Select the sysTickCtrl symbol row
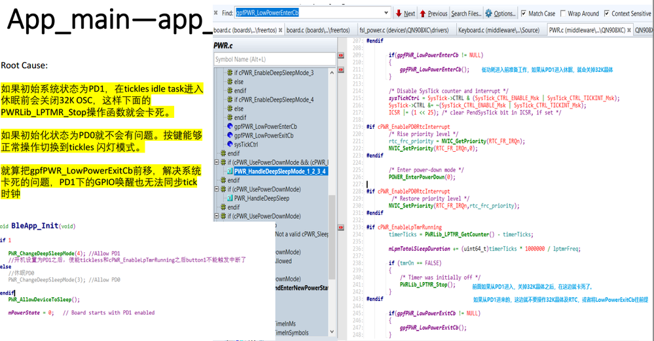This screenshot has width=654, height=341. 246,144
